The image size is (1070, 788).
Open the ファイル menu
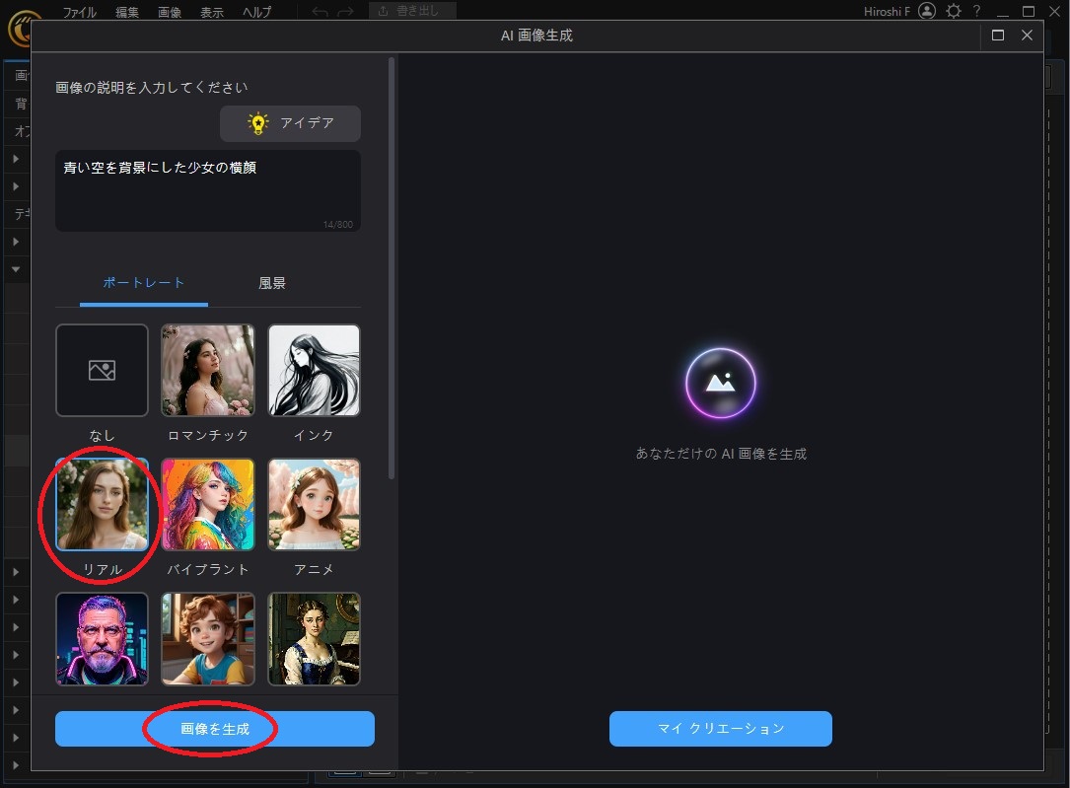click(x=79, y=12)
